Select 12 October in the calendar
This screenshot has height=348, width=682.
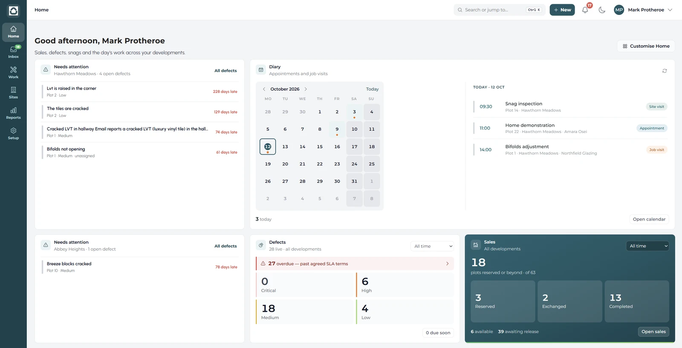pos(268,147)
